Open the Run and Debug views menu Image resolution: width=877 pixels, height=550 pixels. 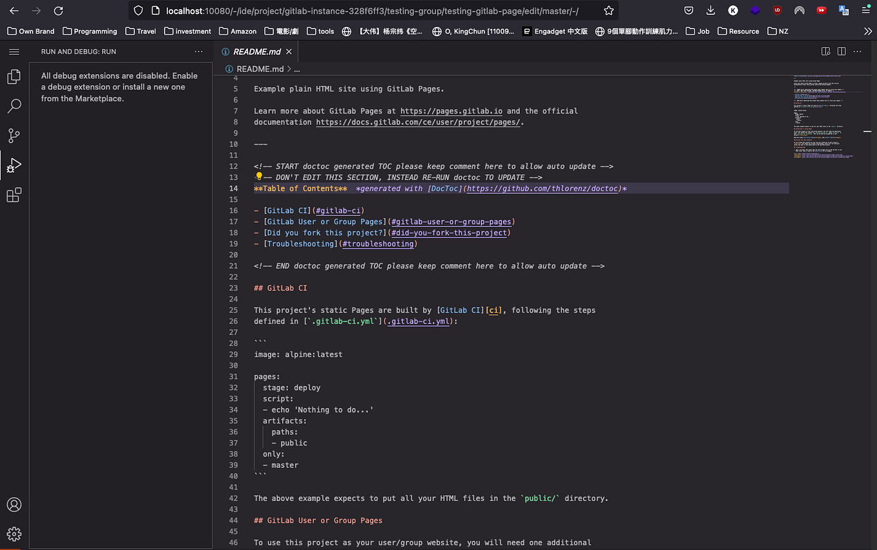click(x=198, y=51)
